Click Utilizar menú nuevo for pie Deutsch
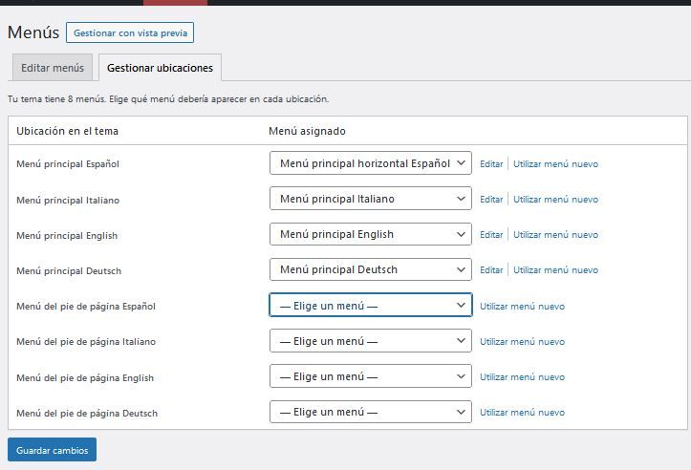Viewport: 691px width, 470px height. pos(522,413)
